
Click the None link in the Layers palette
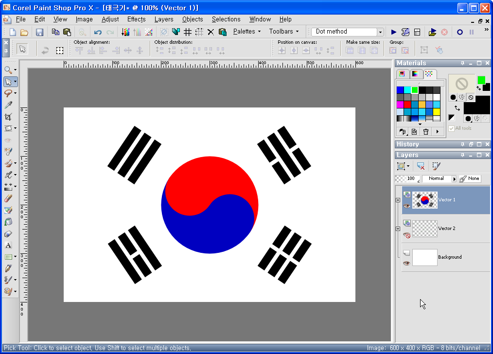pos(474,178)
